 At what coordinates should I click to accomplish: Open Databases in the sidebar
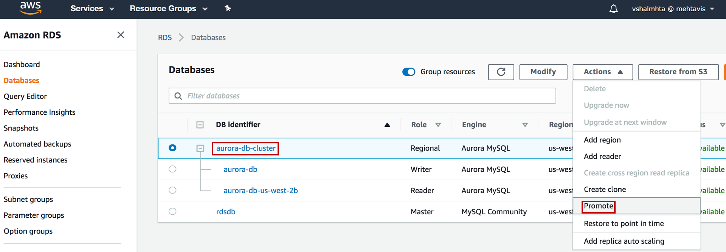point(22,80)
